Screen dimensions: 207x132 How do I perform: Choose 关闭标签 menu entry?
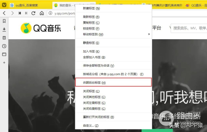click(114, 91)
